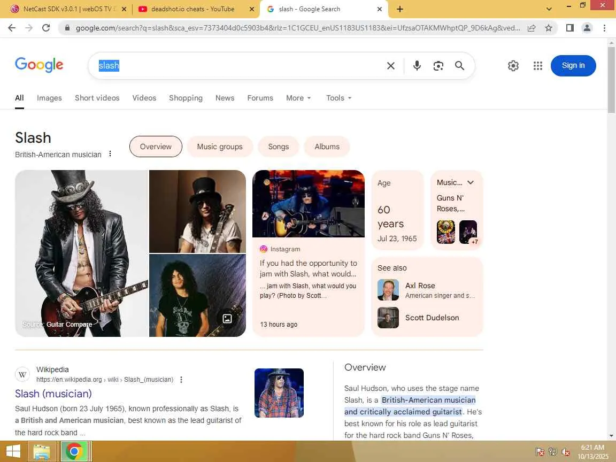The height and width of the screenshot is (462, 616).
Task: Open a new browser tab
Action: point(400,9)
